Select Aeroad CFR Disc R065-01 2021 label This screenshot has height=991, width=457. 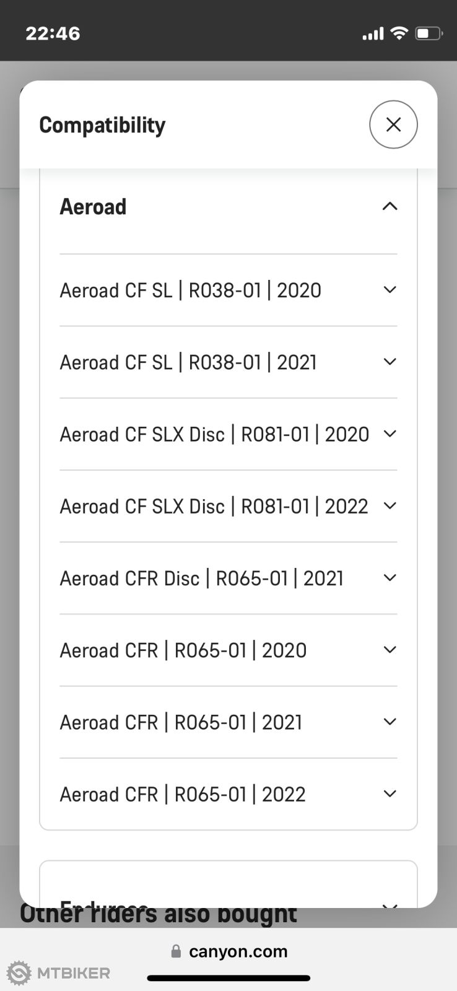[x=201, y=578]
